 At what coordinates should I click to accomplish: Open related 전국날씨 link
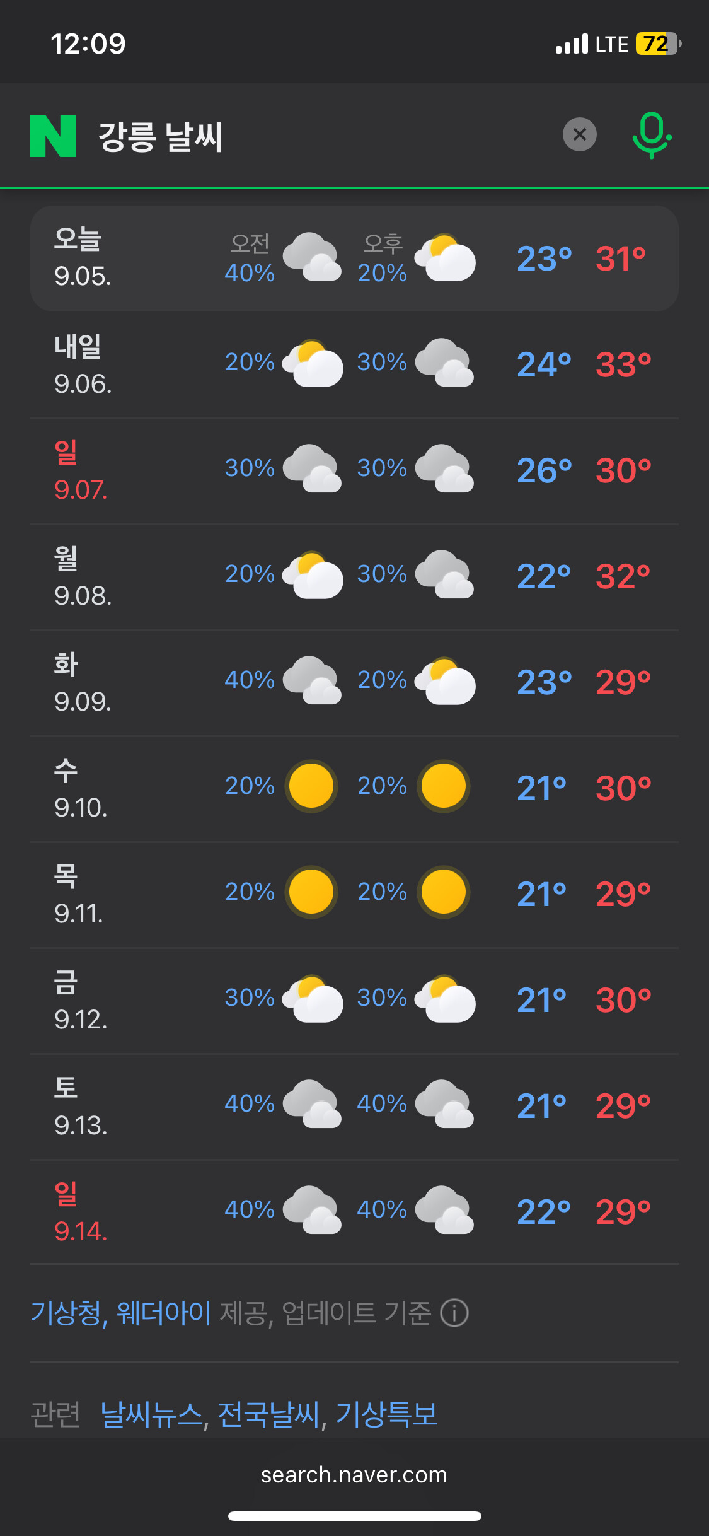coord(269,1414)
